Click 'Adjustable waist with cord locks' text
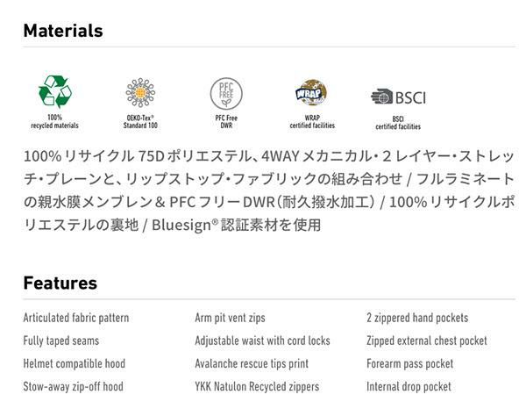This screenshot has height=409, width=526. pyautogui.click(x=262, y=341)
